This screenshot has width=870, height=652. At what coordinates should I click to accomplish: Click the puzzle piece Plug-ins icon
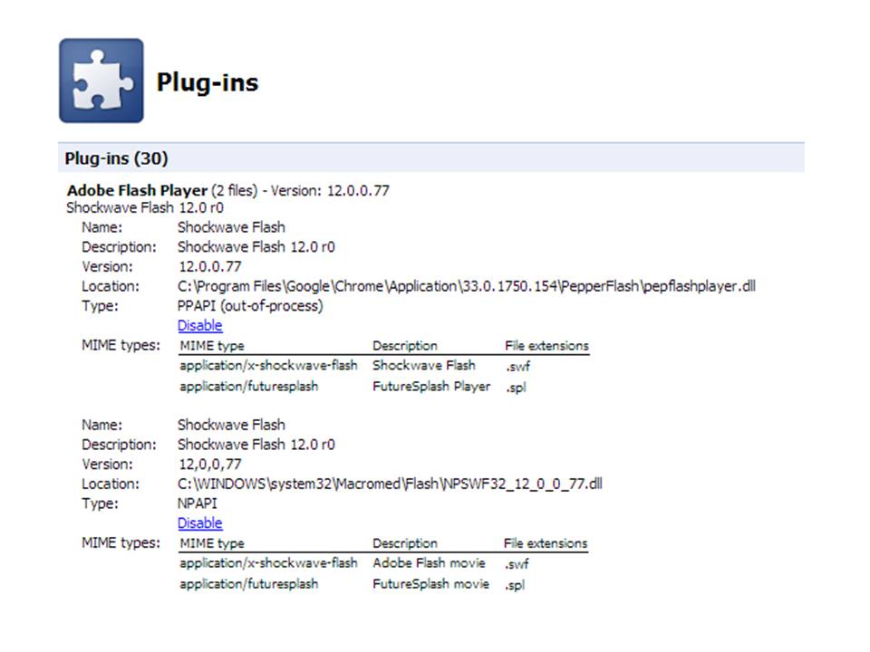101,81
